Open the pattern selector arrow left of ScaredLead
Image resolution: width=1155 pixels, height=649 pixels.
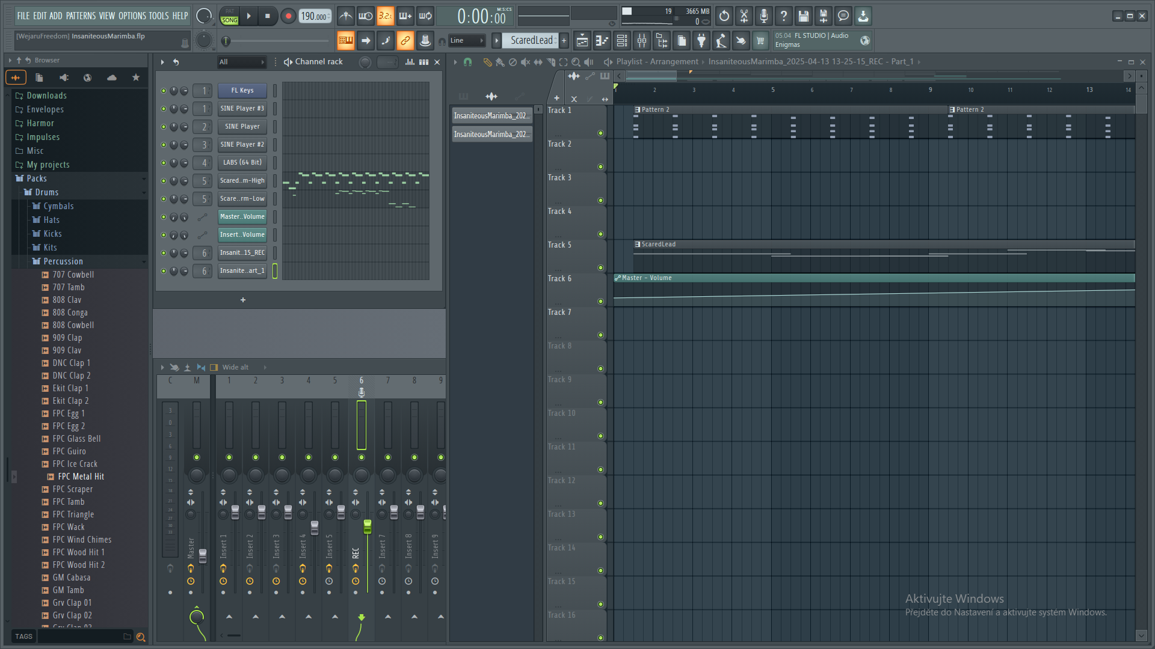click(x=496, y=41)
